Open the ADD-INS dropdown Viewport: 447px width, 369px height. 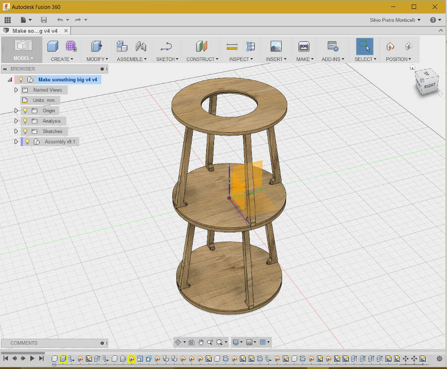[x=333, y=59]
